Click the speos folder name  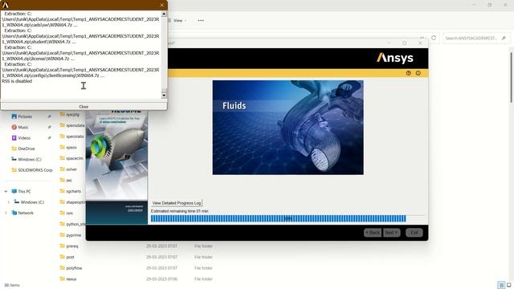coord(71,148)
